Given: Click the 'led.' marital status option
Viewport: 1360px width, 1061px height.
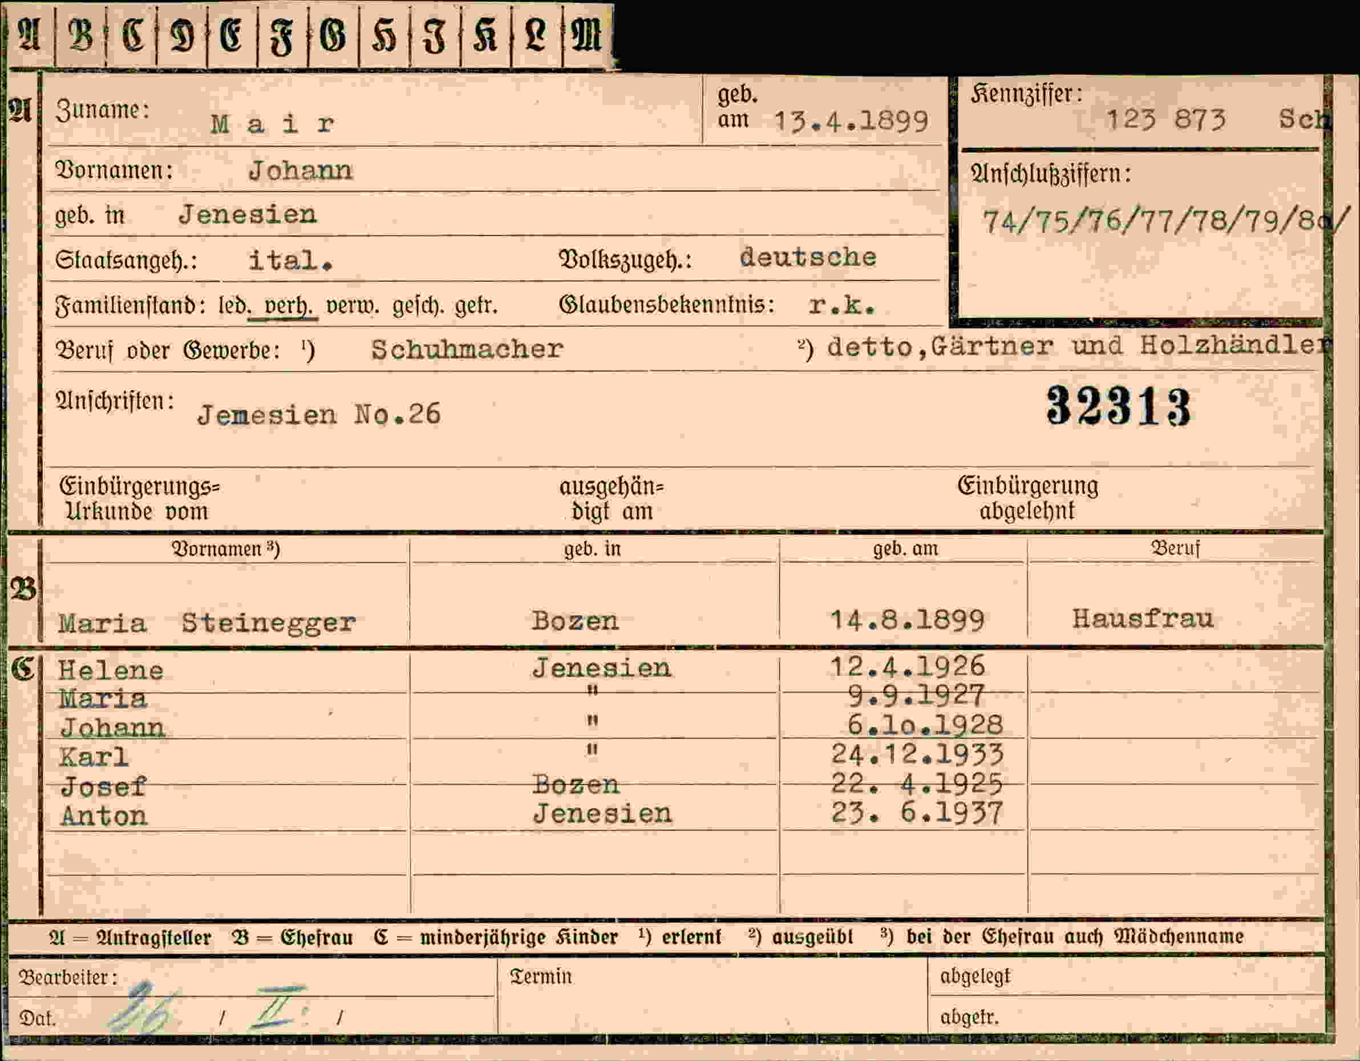Looking at the screenshot, I should coord(234,306).
